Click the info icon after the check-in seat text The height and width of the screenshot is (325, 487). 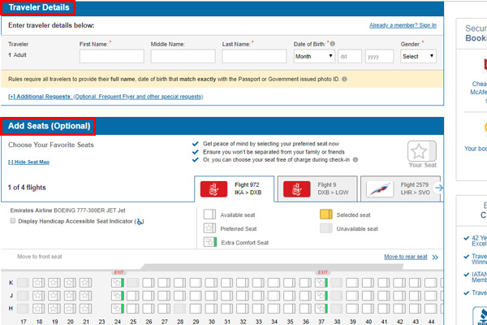[x=356, y=159]
